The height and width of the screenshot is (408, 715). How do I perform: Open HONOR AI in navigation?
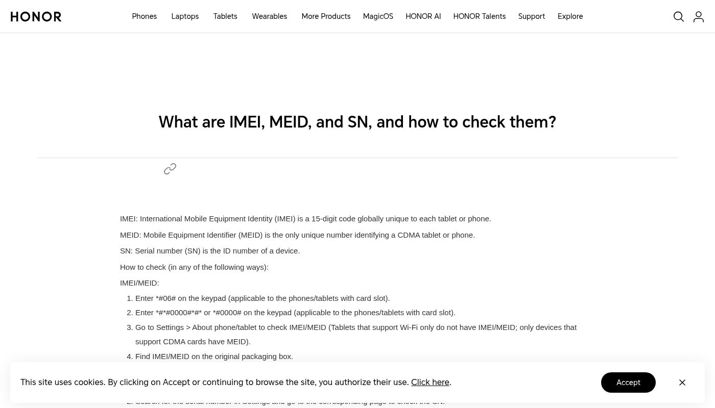pos(423,16)
